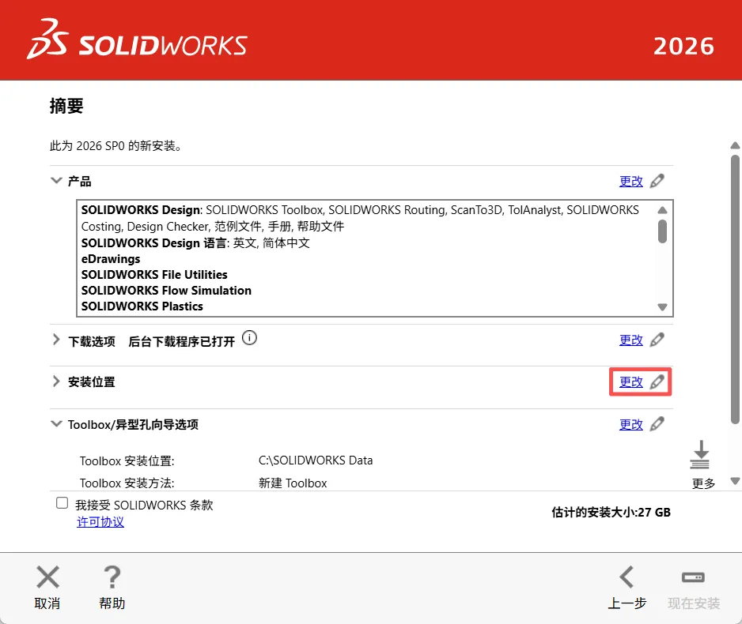Click the 此为 2026 SP0 的新安装 message

click(x=116, y=146)
